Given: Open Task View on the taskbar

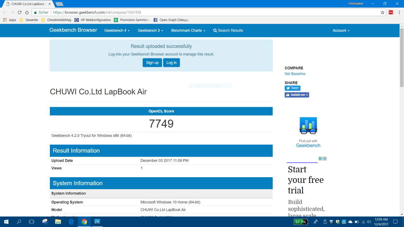Looking at the screenshot, I should coord(32,222).
